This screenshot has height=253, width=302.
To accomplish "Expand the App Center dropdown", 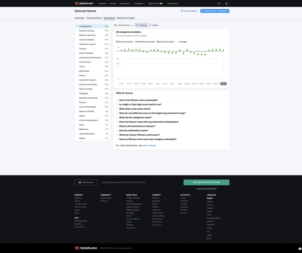I will tap(156, 4).
